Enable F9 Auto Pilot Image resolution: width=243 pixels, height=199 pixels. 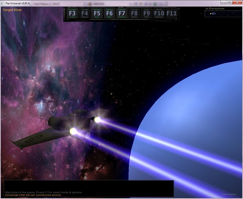(x=147, y=13)
